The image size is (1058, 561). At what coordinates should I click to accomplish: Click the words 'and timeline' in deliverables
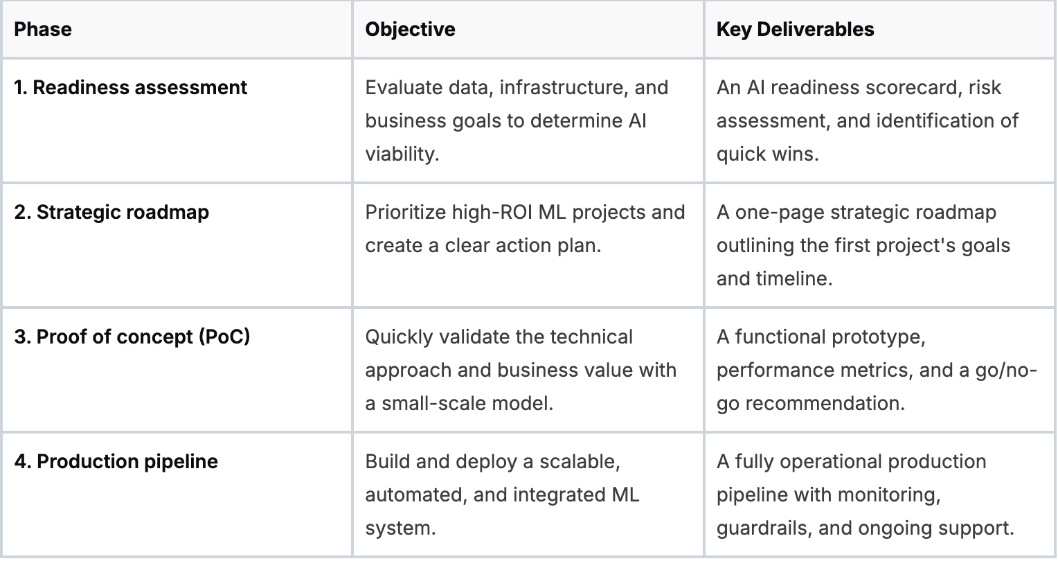click(x=773, y=278)
